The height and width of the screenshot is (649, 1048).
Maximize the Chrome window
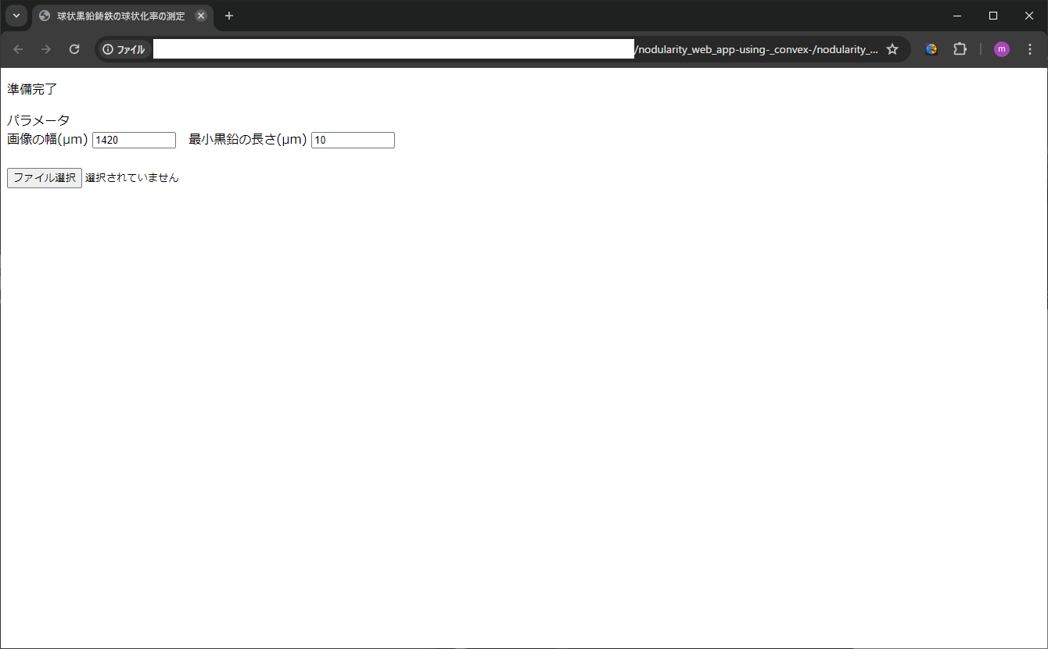[993, 16]
